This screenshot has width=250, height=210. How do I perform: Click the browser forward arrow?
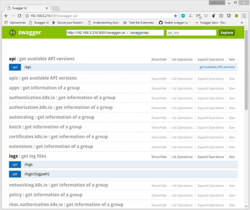click(13, 16)
